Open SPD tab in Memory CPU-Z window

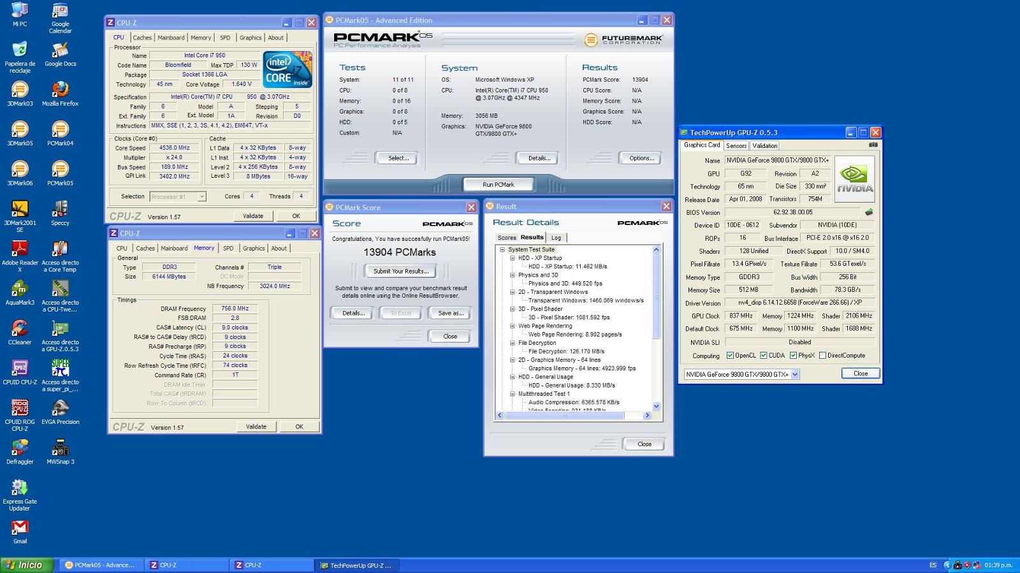click(228, 249)
